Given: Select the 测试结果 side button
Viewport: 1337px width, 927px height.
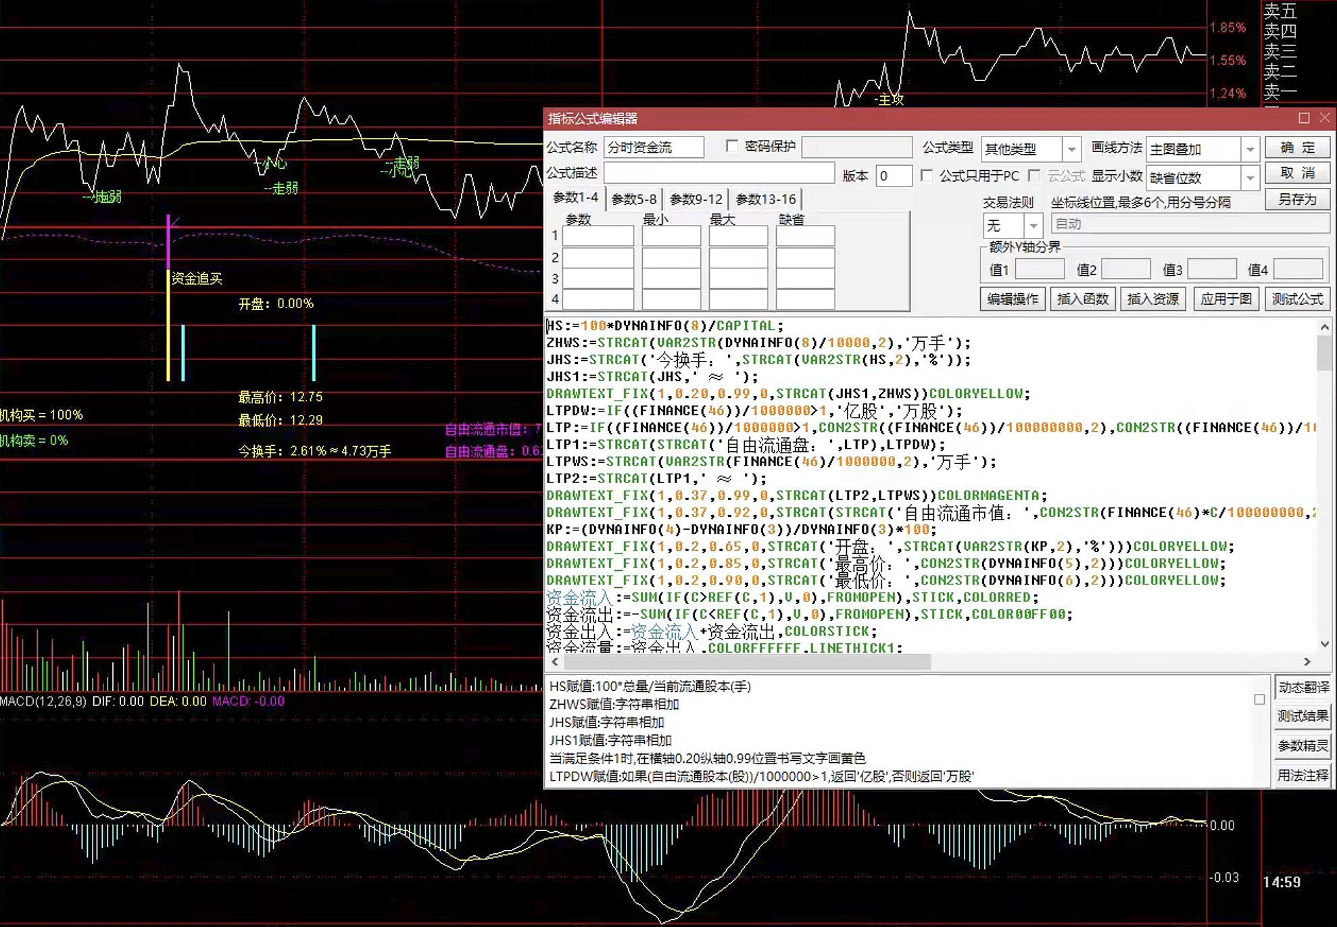Looking at the screenshot, I should tap(1303, 716).
